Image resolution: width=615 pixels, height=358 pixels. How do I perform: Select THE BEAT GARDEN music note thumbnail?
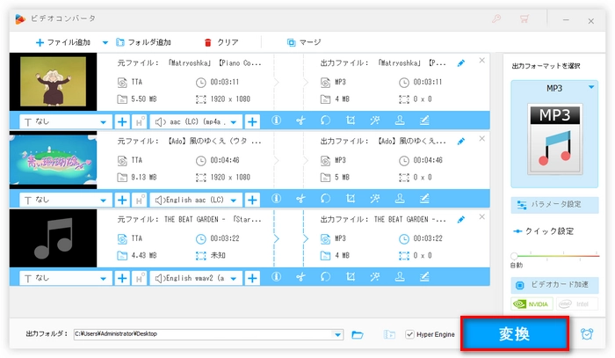point(53,237)
